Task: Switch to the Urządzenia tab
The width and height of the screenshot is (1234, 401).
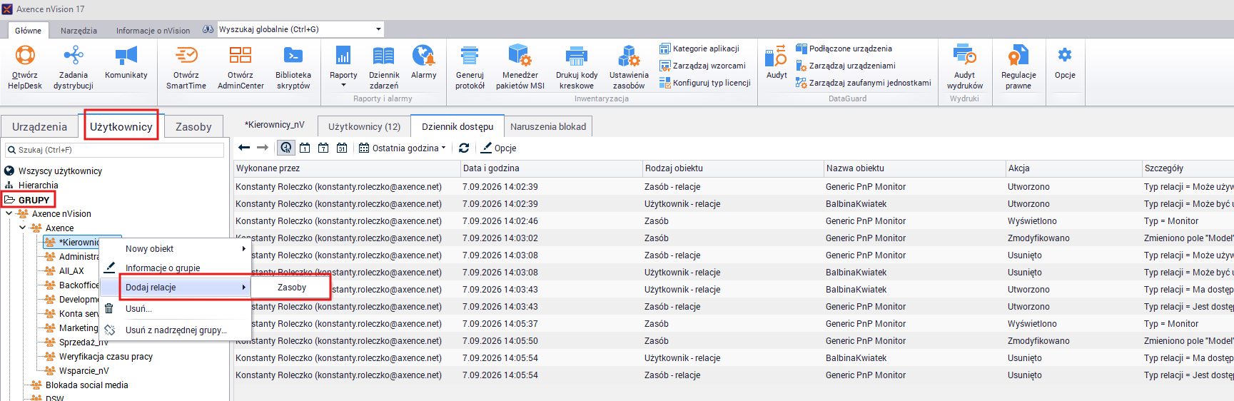Action: 39,127
